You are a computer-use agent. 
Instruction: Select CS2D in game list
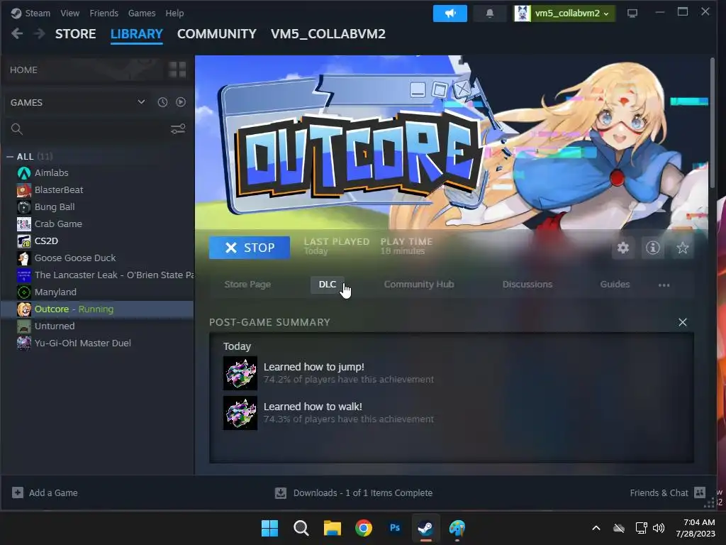[x=46, y=241]
